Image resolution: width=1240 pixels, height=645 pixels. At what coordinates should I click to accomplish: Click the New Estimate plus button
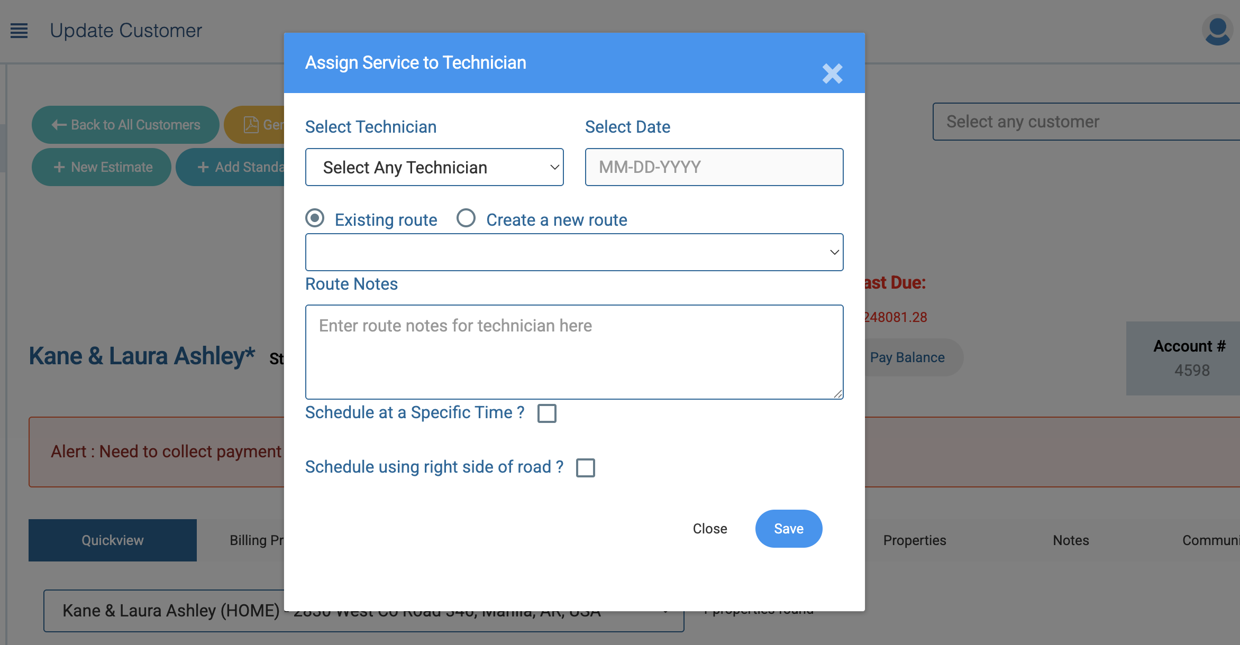[102, 167]
